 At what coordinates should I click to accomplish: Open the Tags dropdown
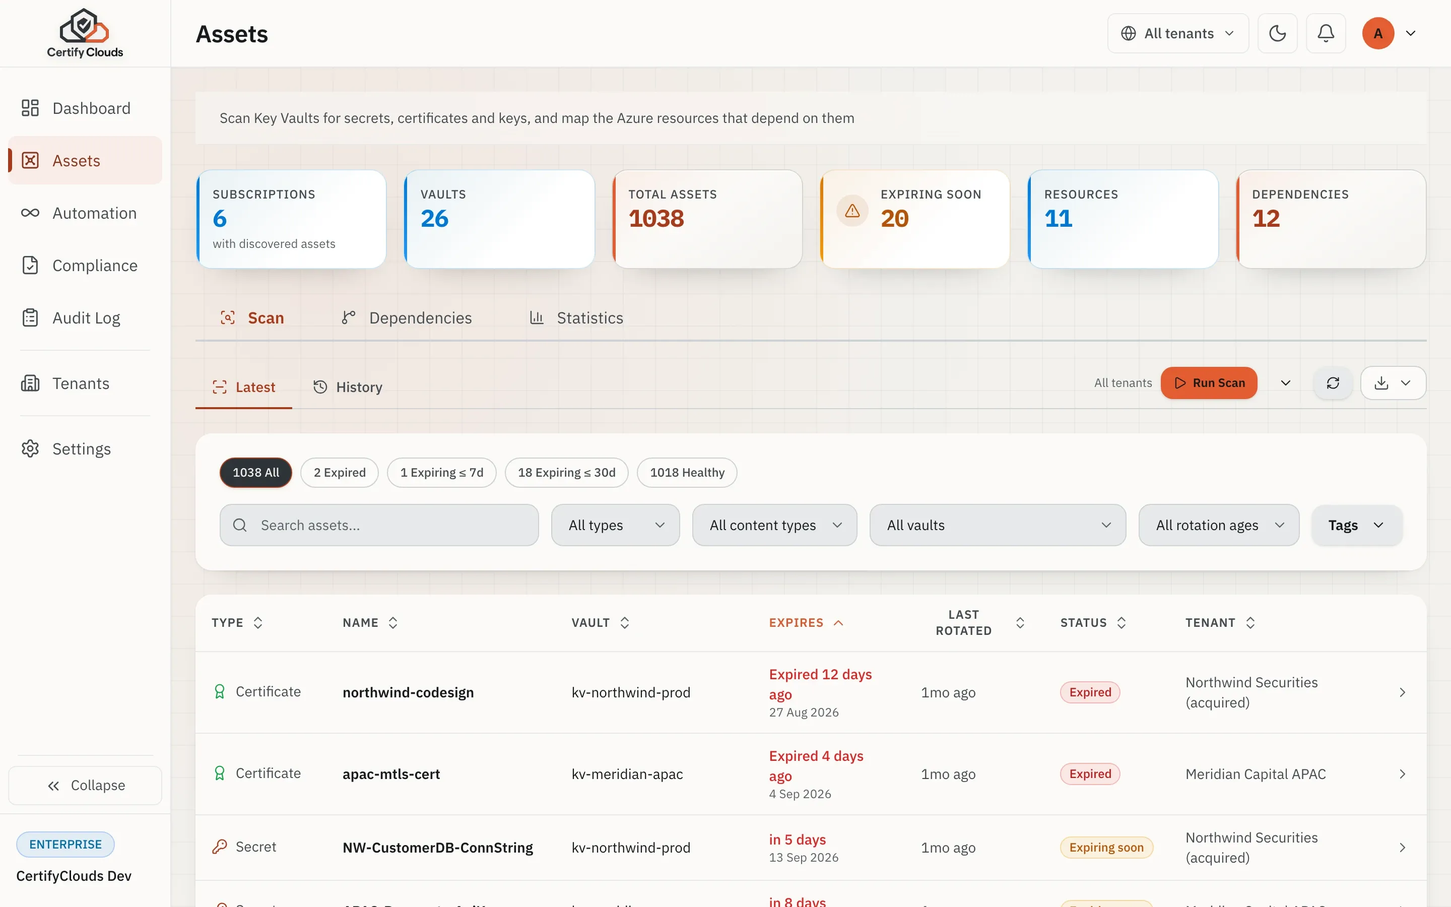pyautogui.click(x=1356, y=525)
